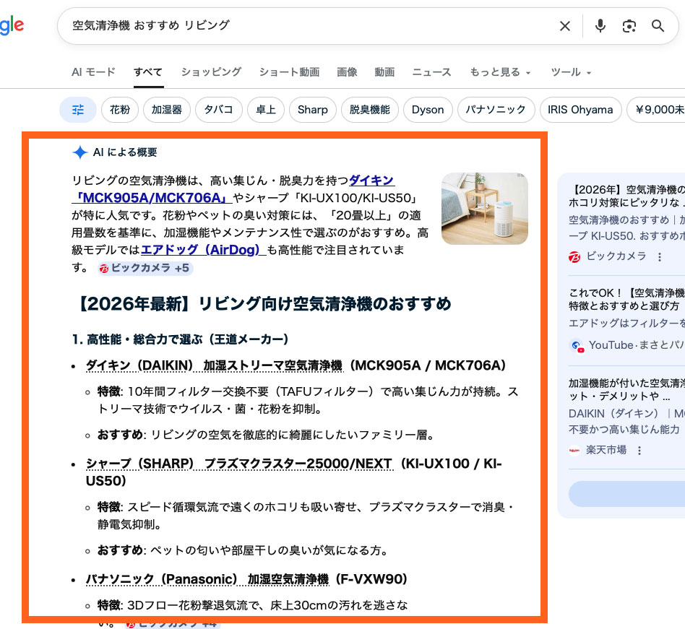The height and width of the screenshot is (629, 685).
Task: Open options menu for ビックカメラ source
Action: 659,257
